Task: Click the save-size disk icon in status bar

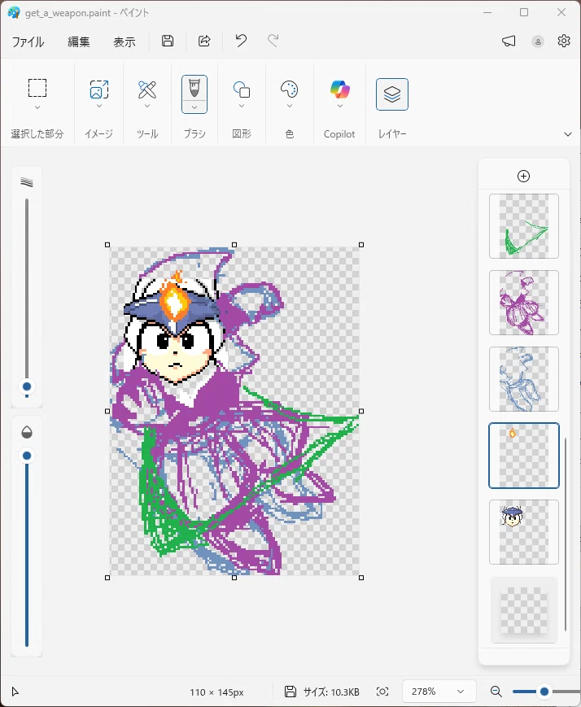Action: [290, 692]
